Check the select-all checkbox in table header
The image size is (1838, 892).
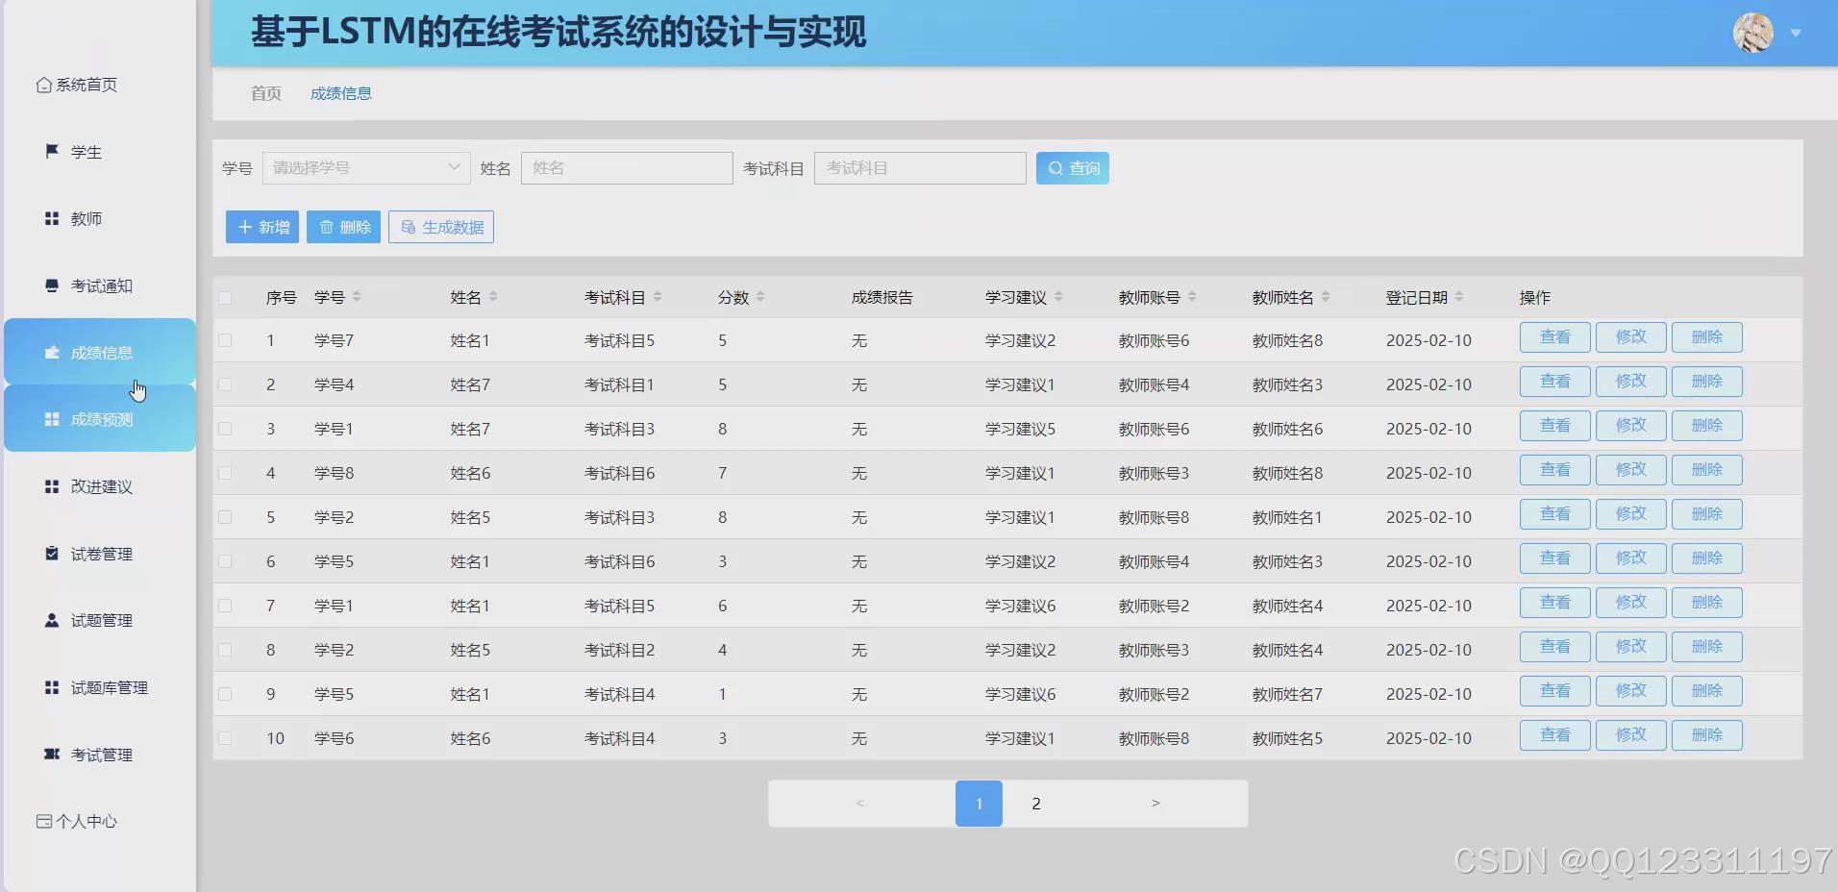[x=227, y=297]
